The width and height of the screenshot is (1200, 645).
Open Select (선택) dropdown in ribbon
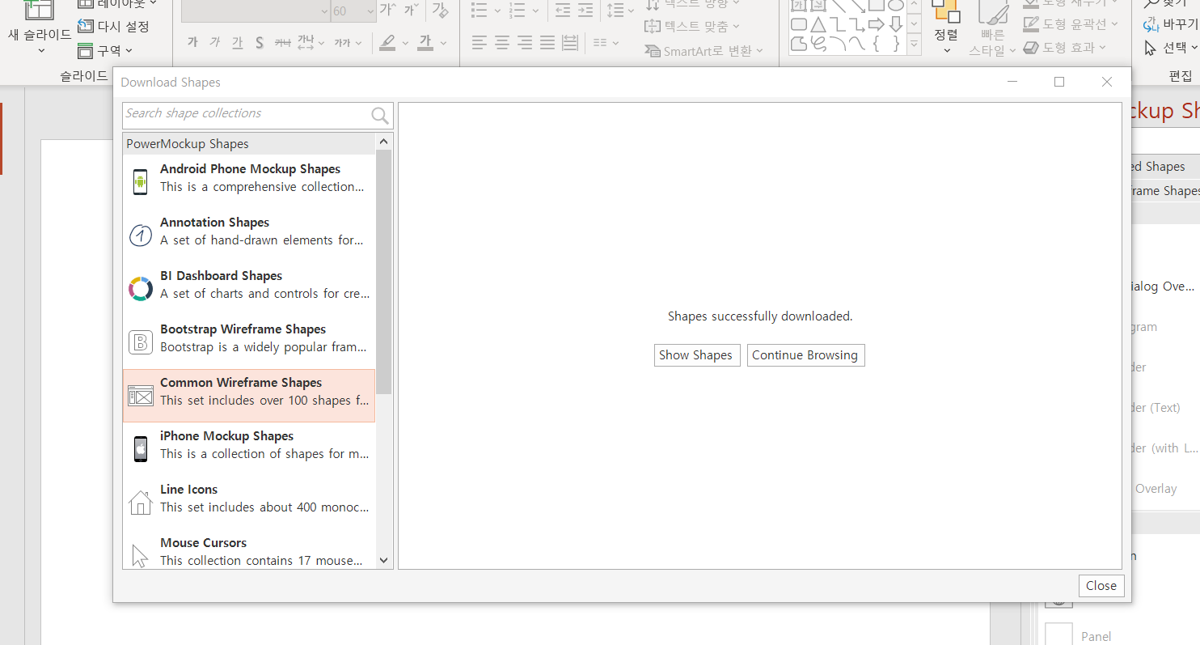point(1171,48)
